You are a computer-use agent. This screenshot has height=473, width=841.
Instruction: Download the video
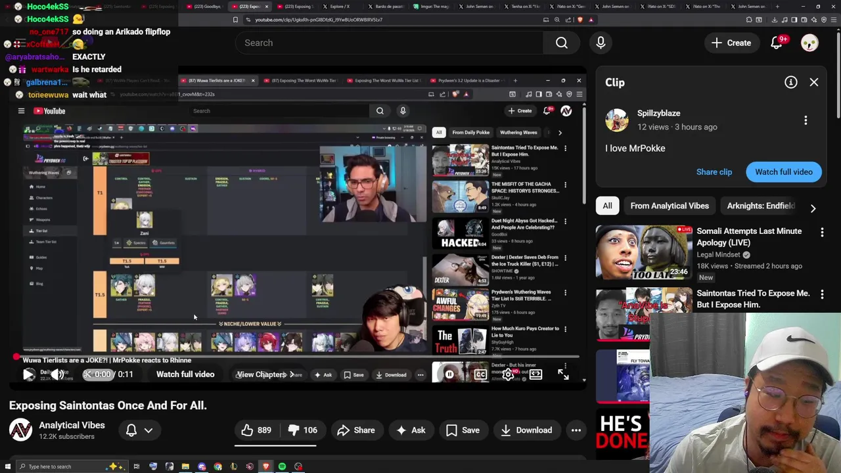[x=526, y=430]
